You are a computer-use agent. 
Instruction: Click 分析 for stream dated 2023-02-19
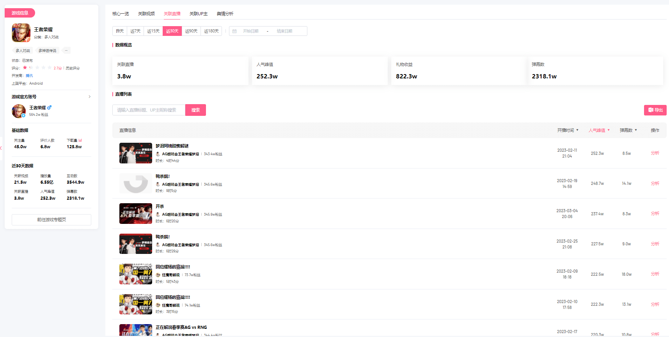[x=655, y=183]
